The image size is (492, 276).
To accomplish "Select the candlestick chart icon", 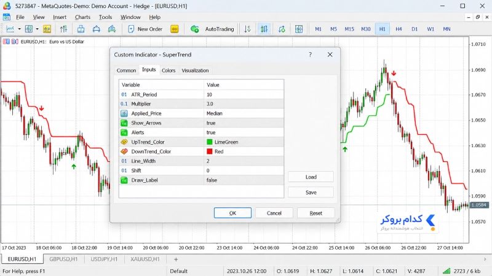I will pyautogui.click(x=264, y=29).
